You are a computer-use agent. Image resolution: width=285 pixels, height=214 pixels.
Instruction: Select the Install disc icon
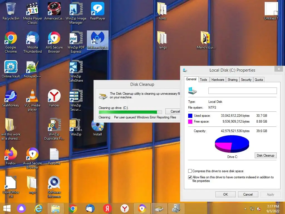click(98, 127)
